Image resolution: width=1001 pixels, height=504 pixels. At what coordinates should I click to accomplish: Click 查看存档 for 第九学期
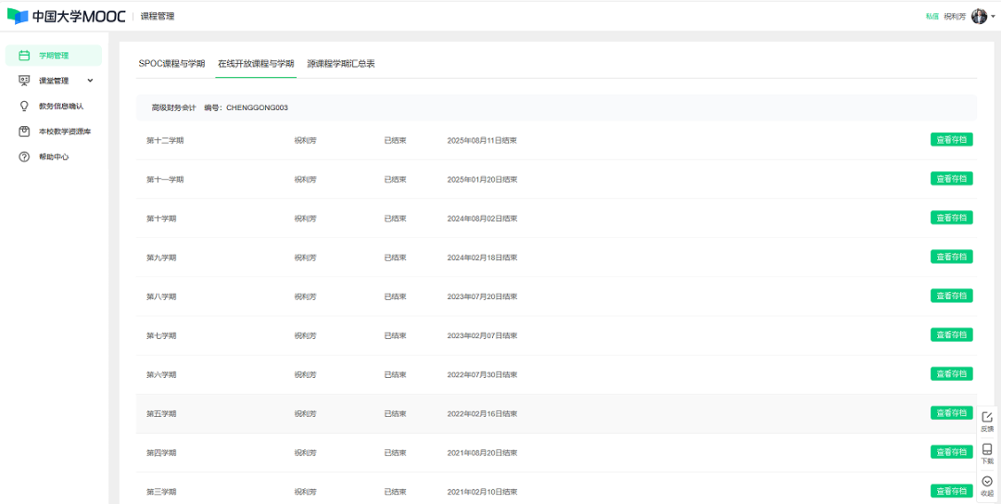point(951,257)
